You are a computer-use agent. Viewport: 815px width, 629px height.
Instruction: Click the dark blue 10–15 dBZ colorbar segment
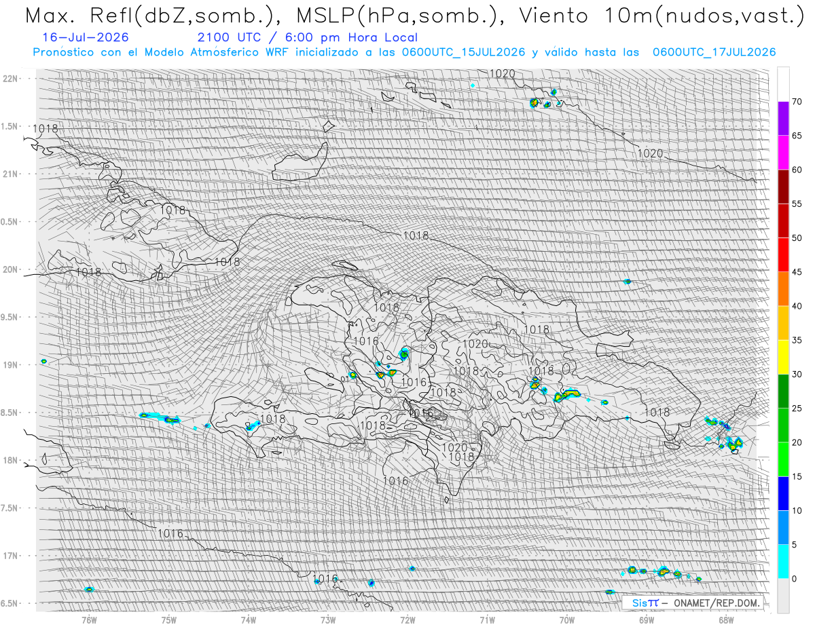point(783,493)
